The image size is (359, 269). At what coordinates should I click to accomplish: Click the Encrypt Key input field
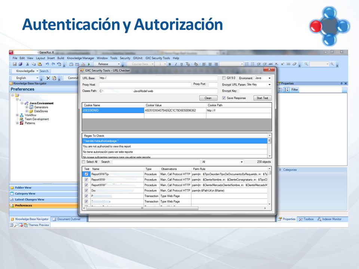[255, 91]
